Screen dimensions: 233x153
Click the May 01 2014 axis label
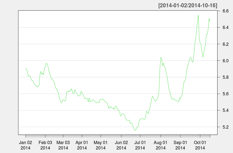point(100,145)
